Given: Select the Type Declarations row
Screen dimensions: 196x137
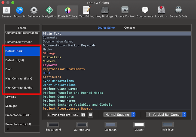Looking at the screenshot, I should pyautogui.click(x=117, y=81).
